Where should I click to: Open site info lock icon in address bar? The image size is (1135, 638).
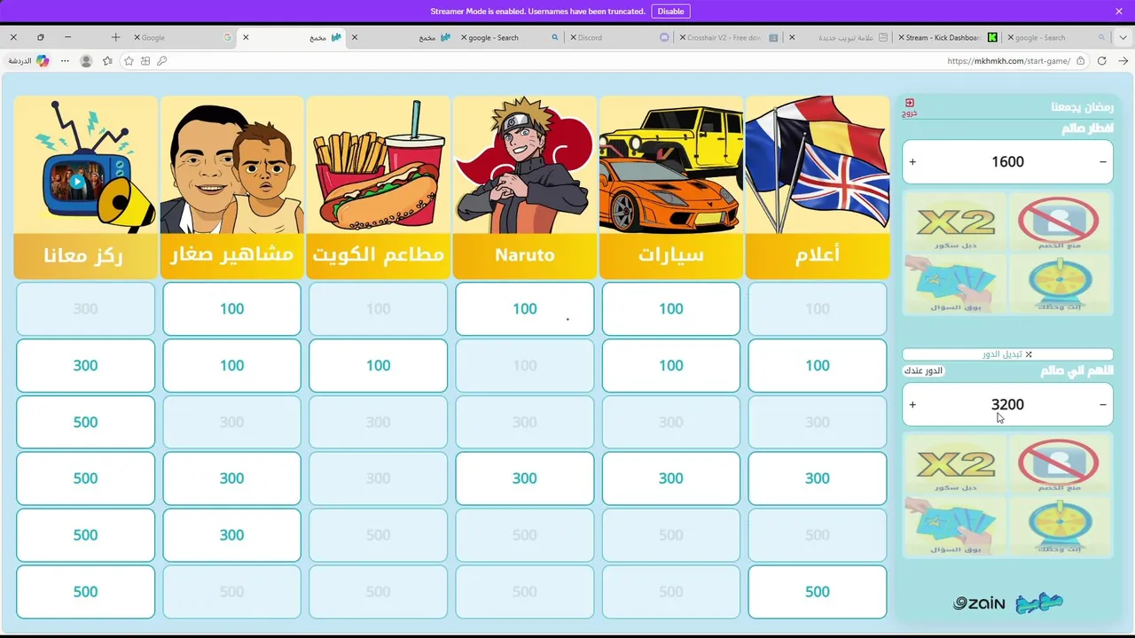click(1080, 61)
